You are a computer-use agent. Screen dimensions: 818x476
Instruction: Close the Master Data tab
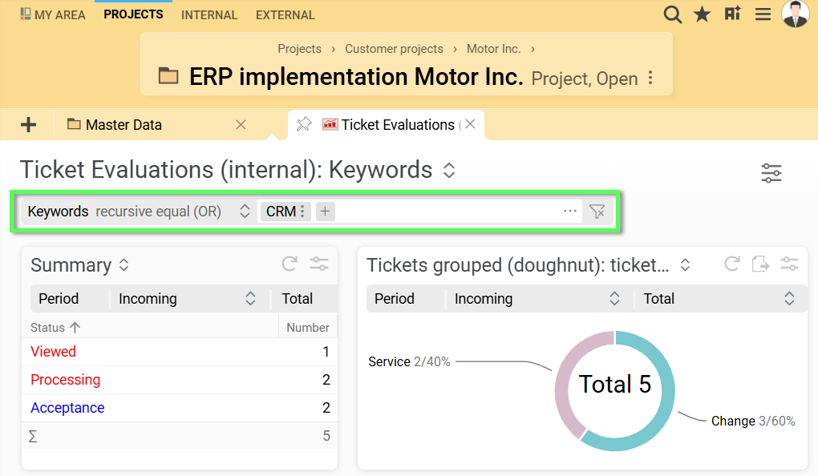241,124
